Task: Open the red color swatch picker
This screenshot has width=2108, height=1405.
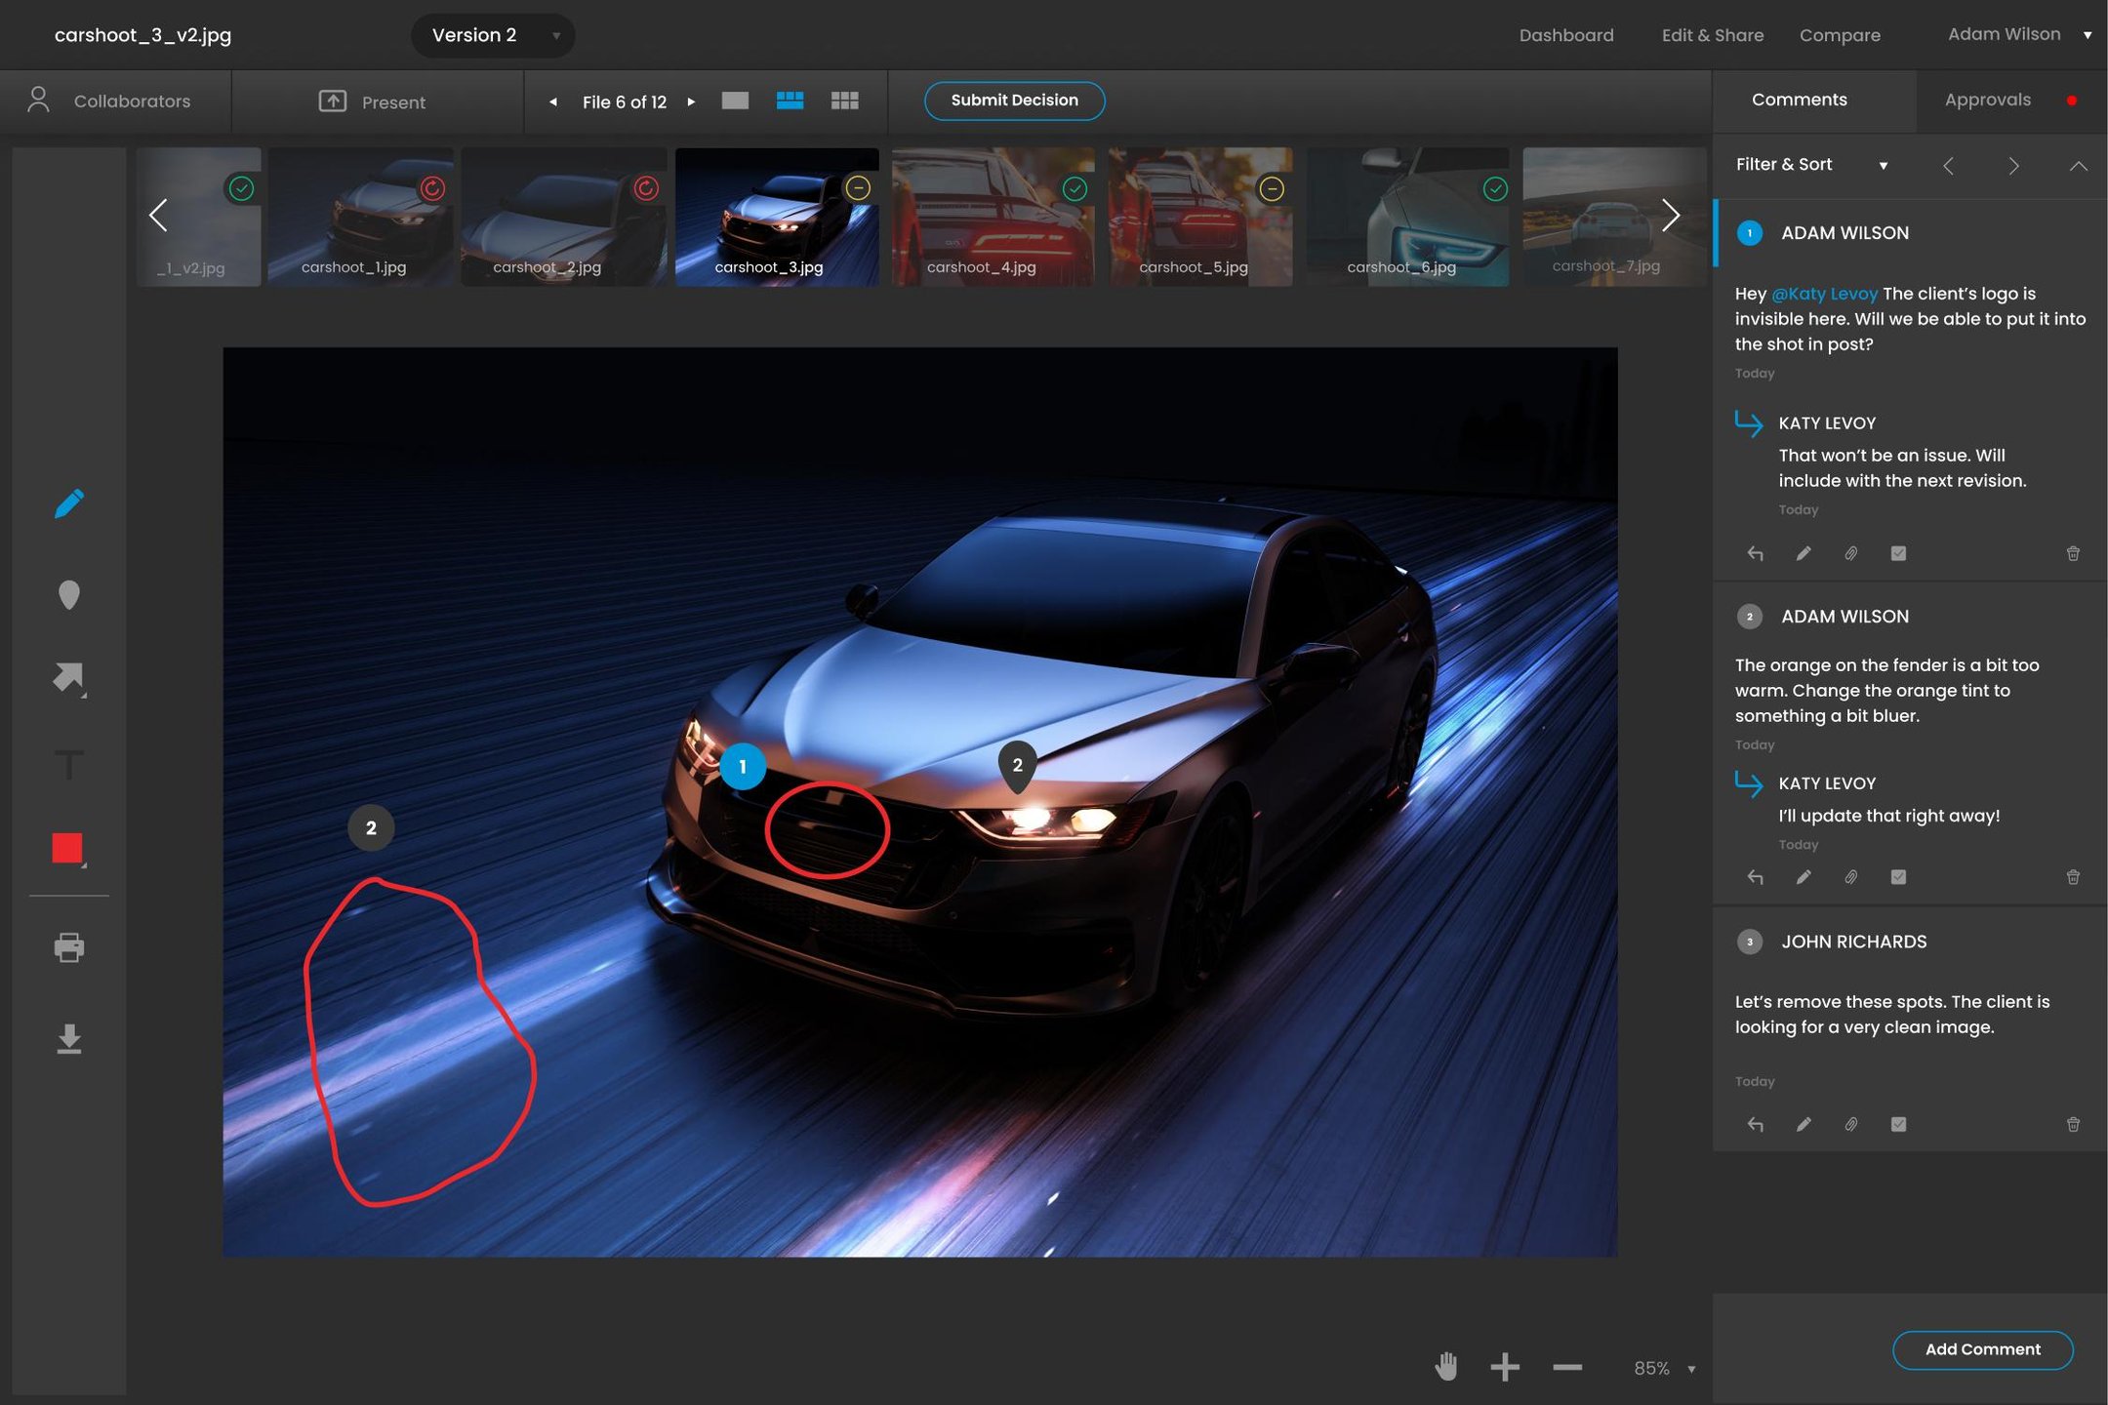Action: pyautogui.click(x=67, y=848)
